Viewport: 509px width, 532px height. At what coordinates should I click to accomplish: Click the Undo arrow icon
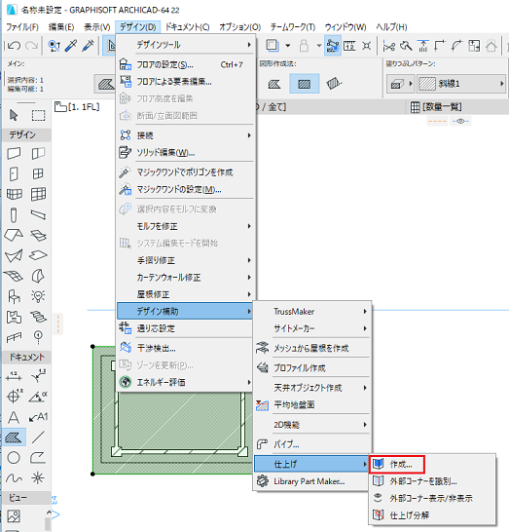[15, 46]
